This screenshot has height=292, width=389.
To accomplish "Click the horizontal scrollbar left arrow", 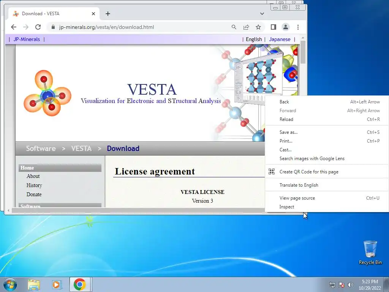I will pyautogui.click(x=8, y=211).
